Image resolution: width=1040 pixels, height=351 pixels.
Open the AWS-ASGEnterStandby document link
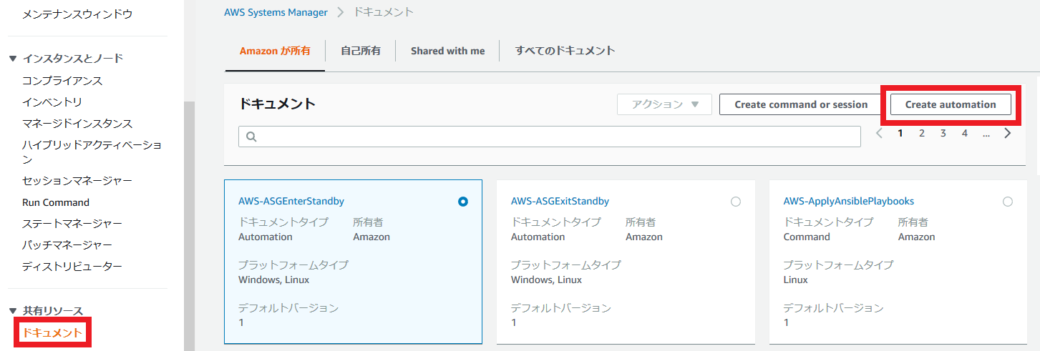pyautogui.click(x=291, y=201)
